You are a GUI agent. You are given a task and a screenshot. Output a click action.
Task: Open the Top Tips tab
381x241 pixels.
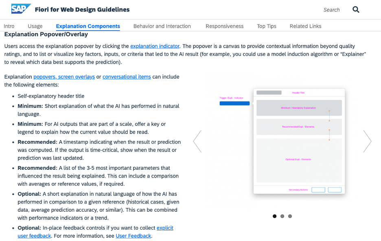click(x=267, y=26)
